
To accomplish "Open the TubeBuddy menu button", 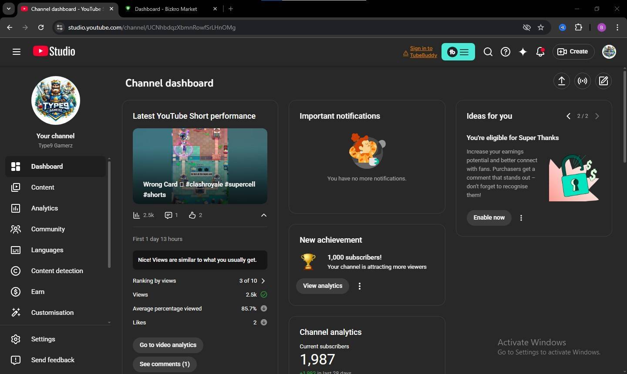I will (x=458, y=52).
